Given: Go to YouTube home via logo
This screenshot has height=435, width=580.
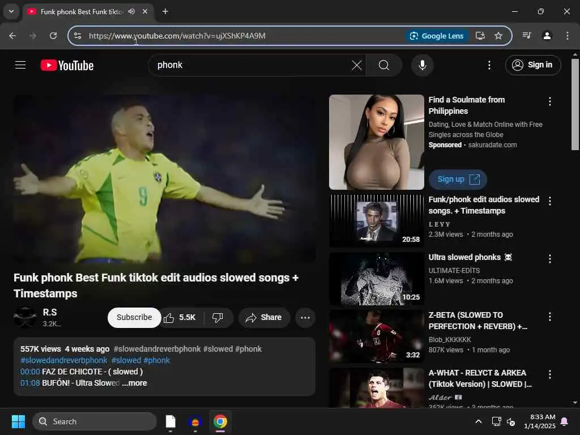Looking at the screenshot, I should (67, 66).
